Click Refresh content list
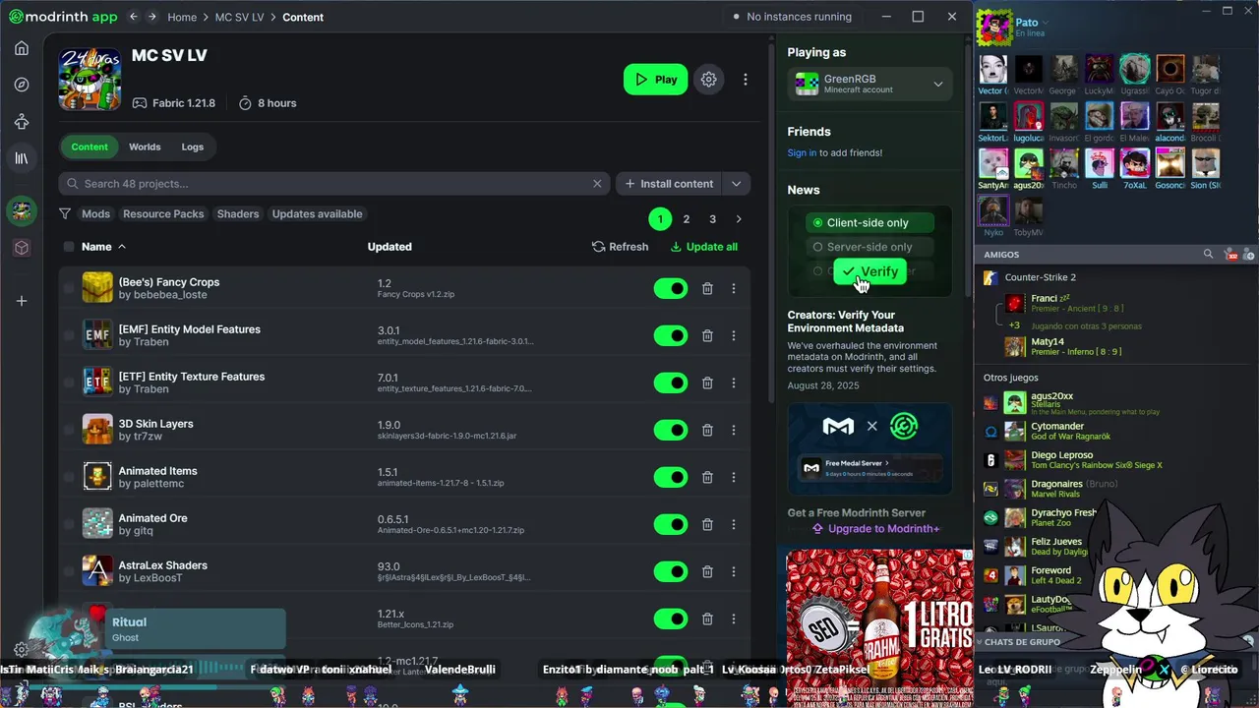The image size is (1259, 708). (x=621, y=247)
